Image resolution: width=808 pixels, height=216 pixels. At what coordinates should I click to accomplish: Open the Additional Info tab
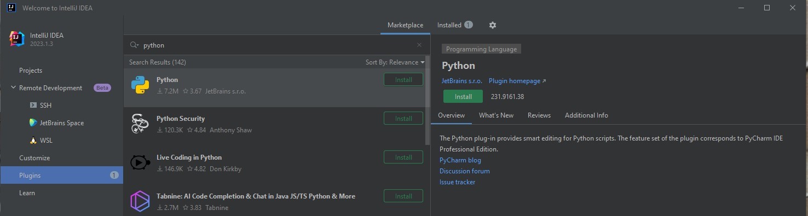click(x=586, y=115)
